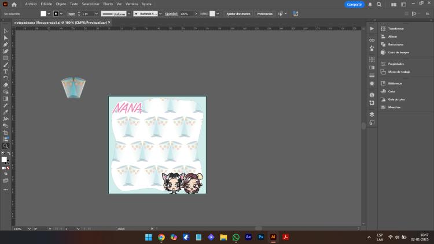This screenshot has width=434, height=244.
Task: Open the Redondo brush definition dropdown
Action: click(x=160, y=14)
